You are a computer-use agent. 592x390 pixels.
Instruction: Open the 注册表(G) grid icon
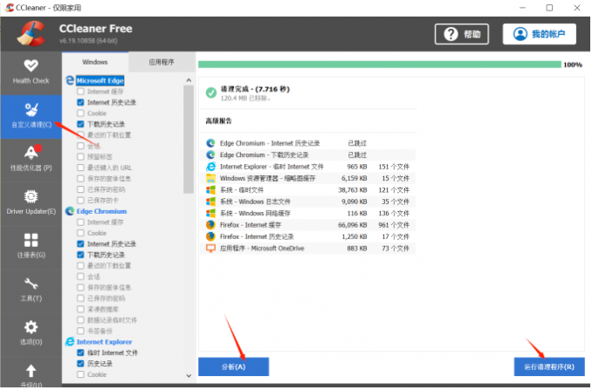(x=31, y=240)
